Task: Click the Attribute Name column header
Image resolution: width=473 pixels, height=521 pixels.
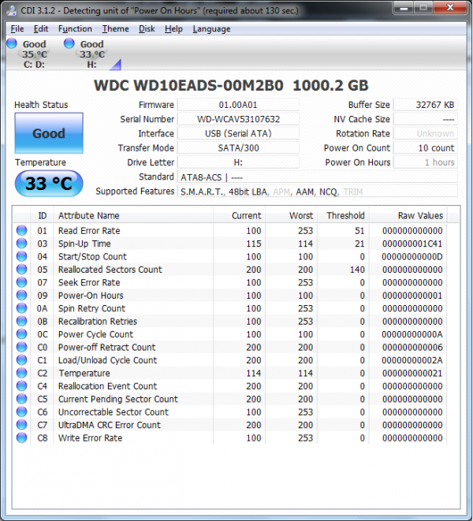Action: [134, 216]
